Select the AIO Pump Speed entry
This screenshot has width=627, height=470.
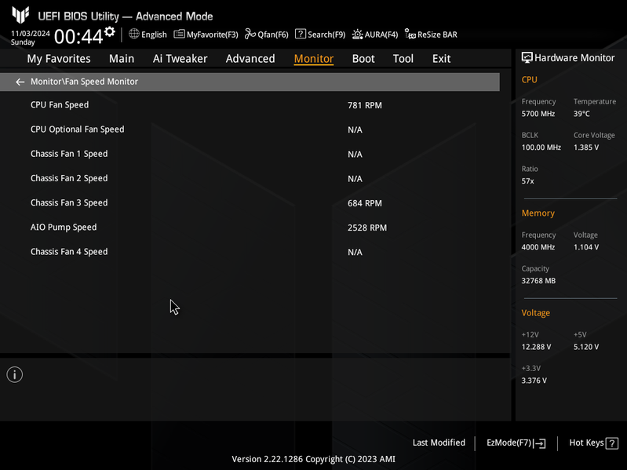(250, 228)
